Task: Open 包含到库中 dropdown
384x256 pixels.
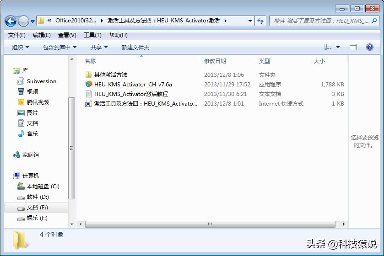Action: pos(60,47)
